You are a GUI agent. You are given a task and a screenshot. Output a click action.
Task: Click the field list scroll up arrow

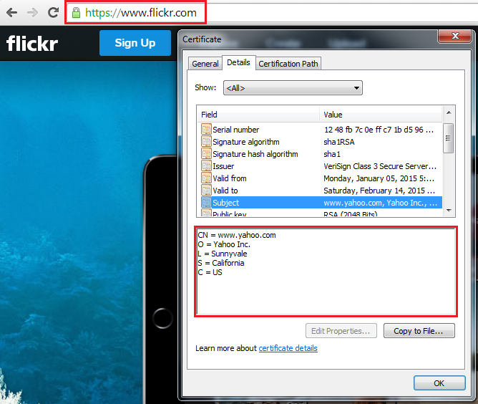click(449, 112)
